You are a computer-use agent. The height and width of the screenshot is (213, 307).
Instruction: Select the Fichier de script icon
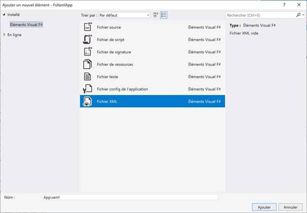(87, 39)
